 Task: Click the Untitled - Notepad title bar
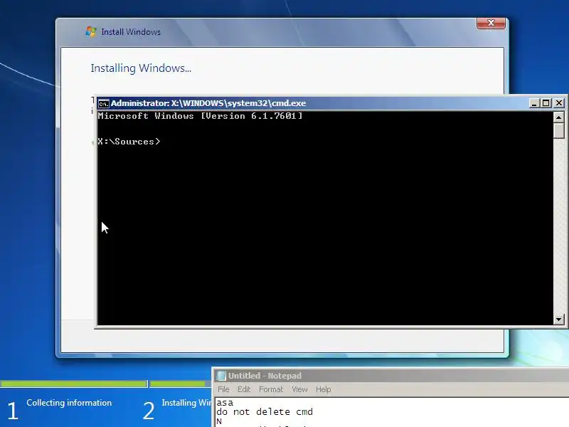click(x=390, y=376)
